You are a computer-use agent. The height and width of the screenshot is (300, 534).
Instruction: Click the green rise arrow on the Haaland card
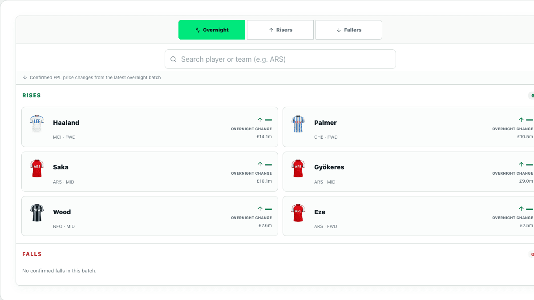[x=260, y=120]
